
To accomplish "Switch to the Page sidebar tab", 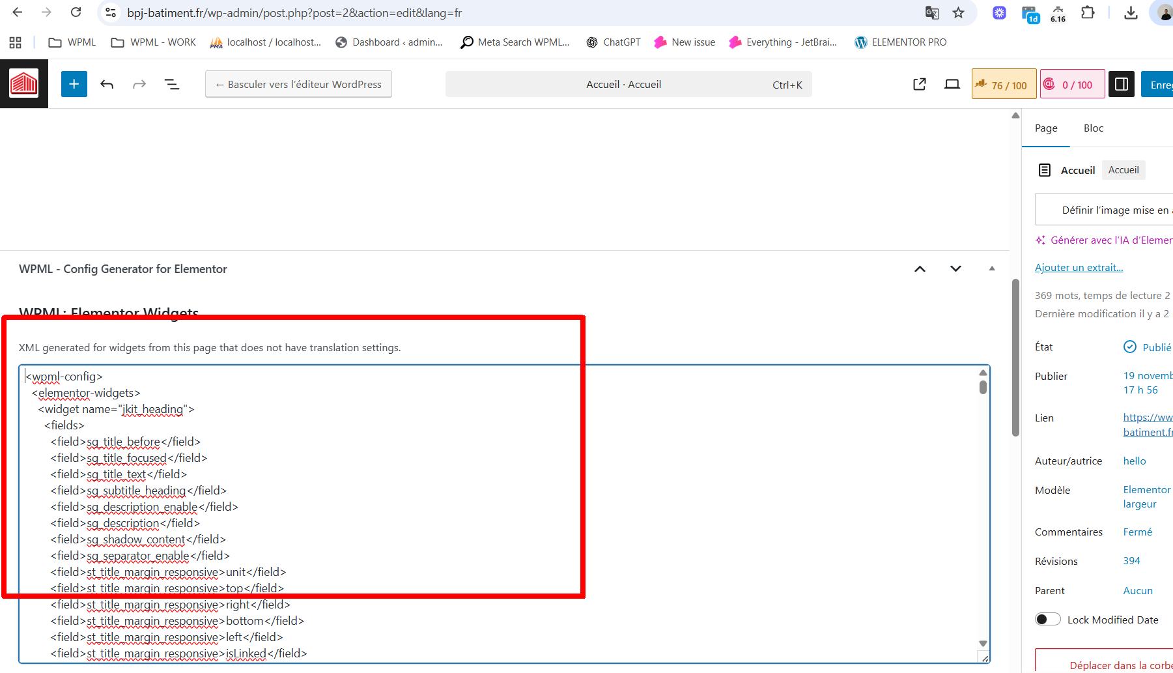I will [x=1046, y=128].
